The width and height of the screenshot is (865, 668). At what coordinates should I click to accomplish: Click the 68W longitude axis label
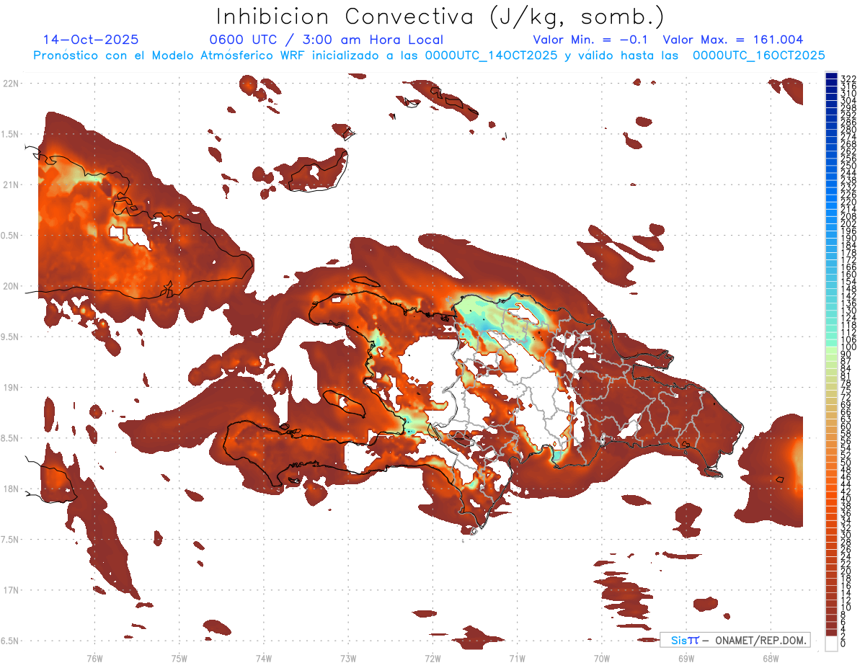click(x=770, y=657)
